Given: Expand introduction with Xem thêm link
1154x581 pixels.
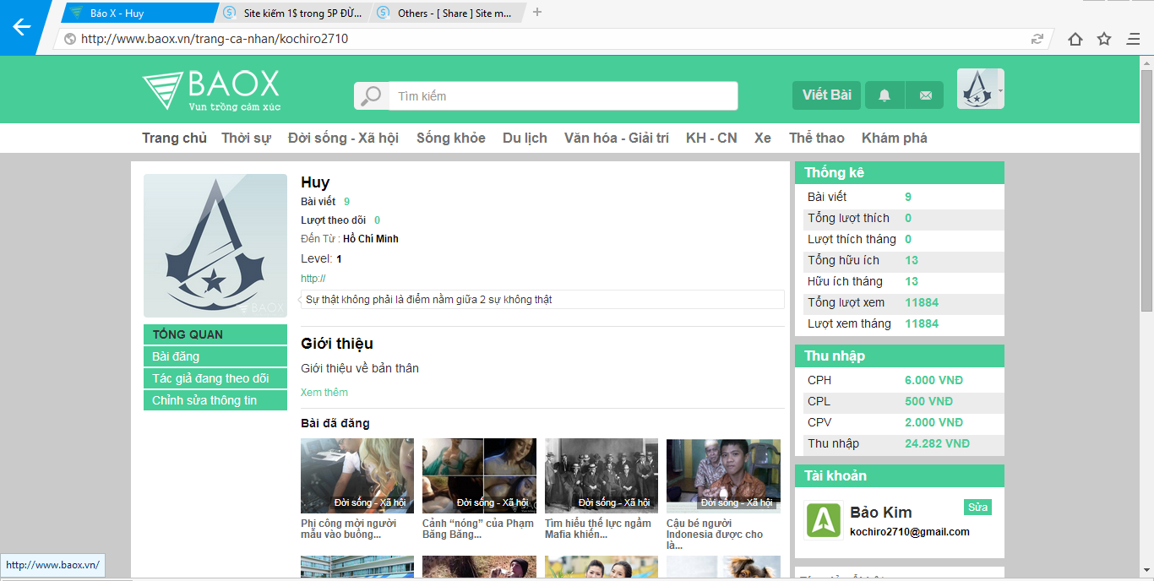Looking at the screenshot, I should [324, 393].
